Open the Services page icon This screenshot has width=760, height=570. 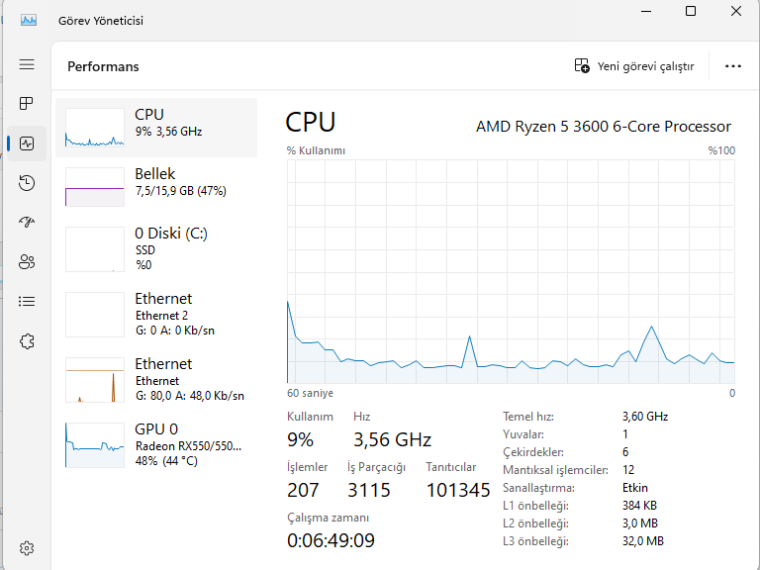pyautogui.click(x=27, y=341)
